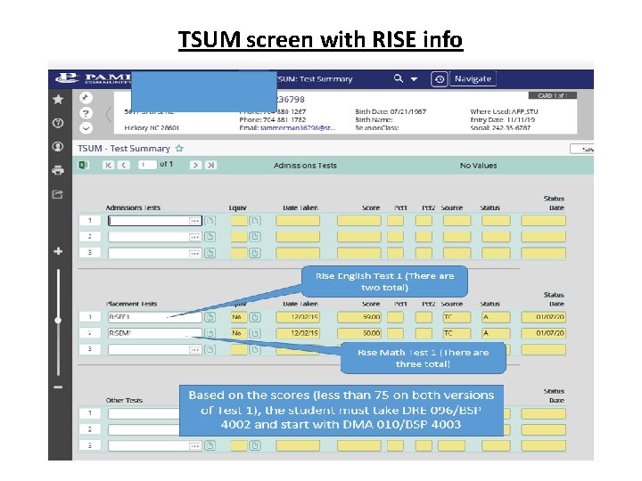
Task: Click the RISEM1 score value 50.00
Action: (x=359, y=333)
